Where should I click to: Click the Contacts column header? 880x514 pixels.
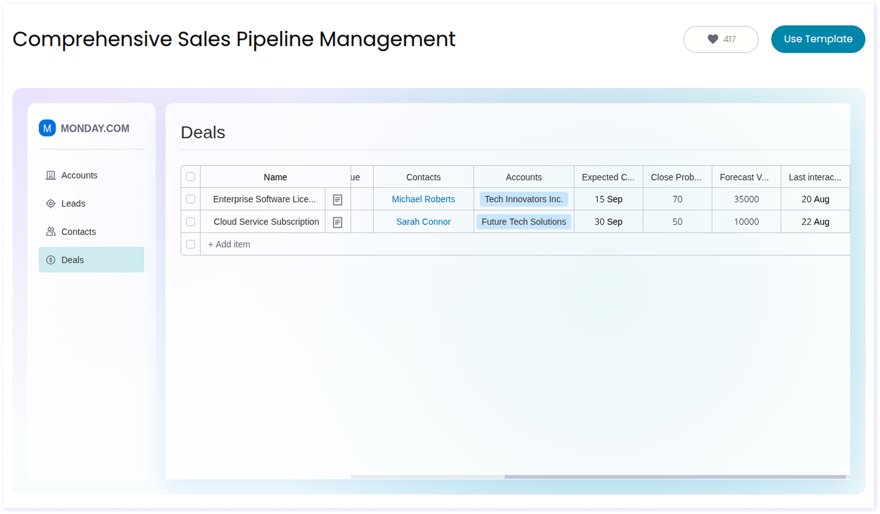pos(423,177)
